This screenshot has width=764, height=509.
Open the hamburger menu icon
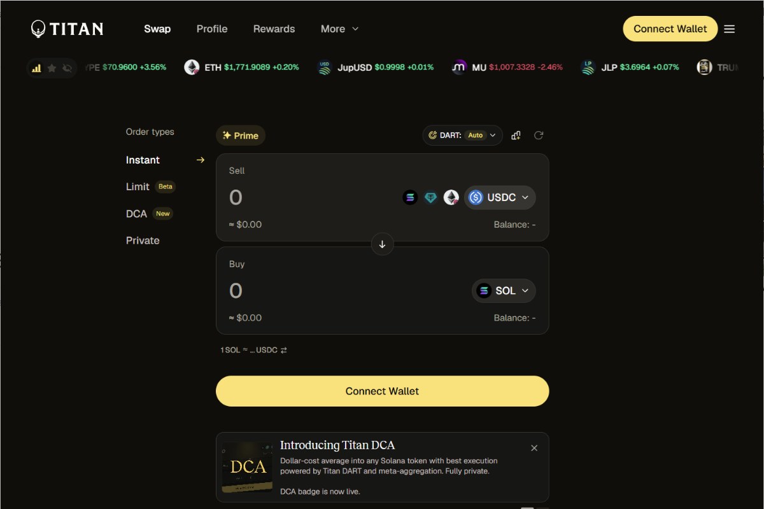pos(730,29)
